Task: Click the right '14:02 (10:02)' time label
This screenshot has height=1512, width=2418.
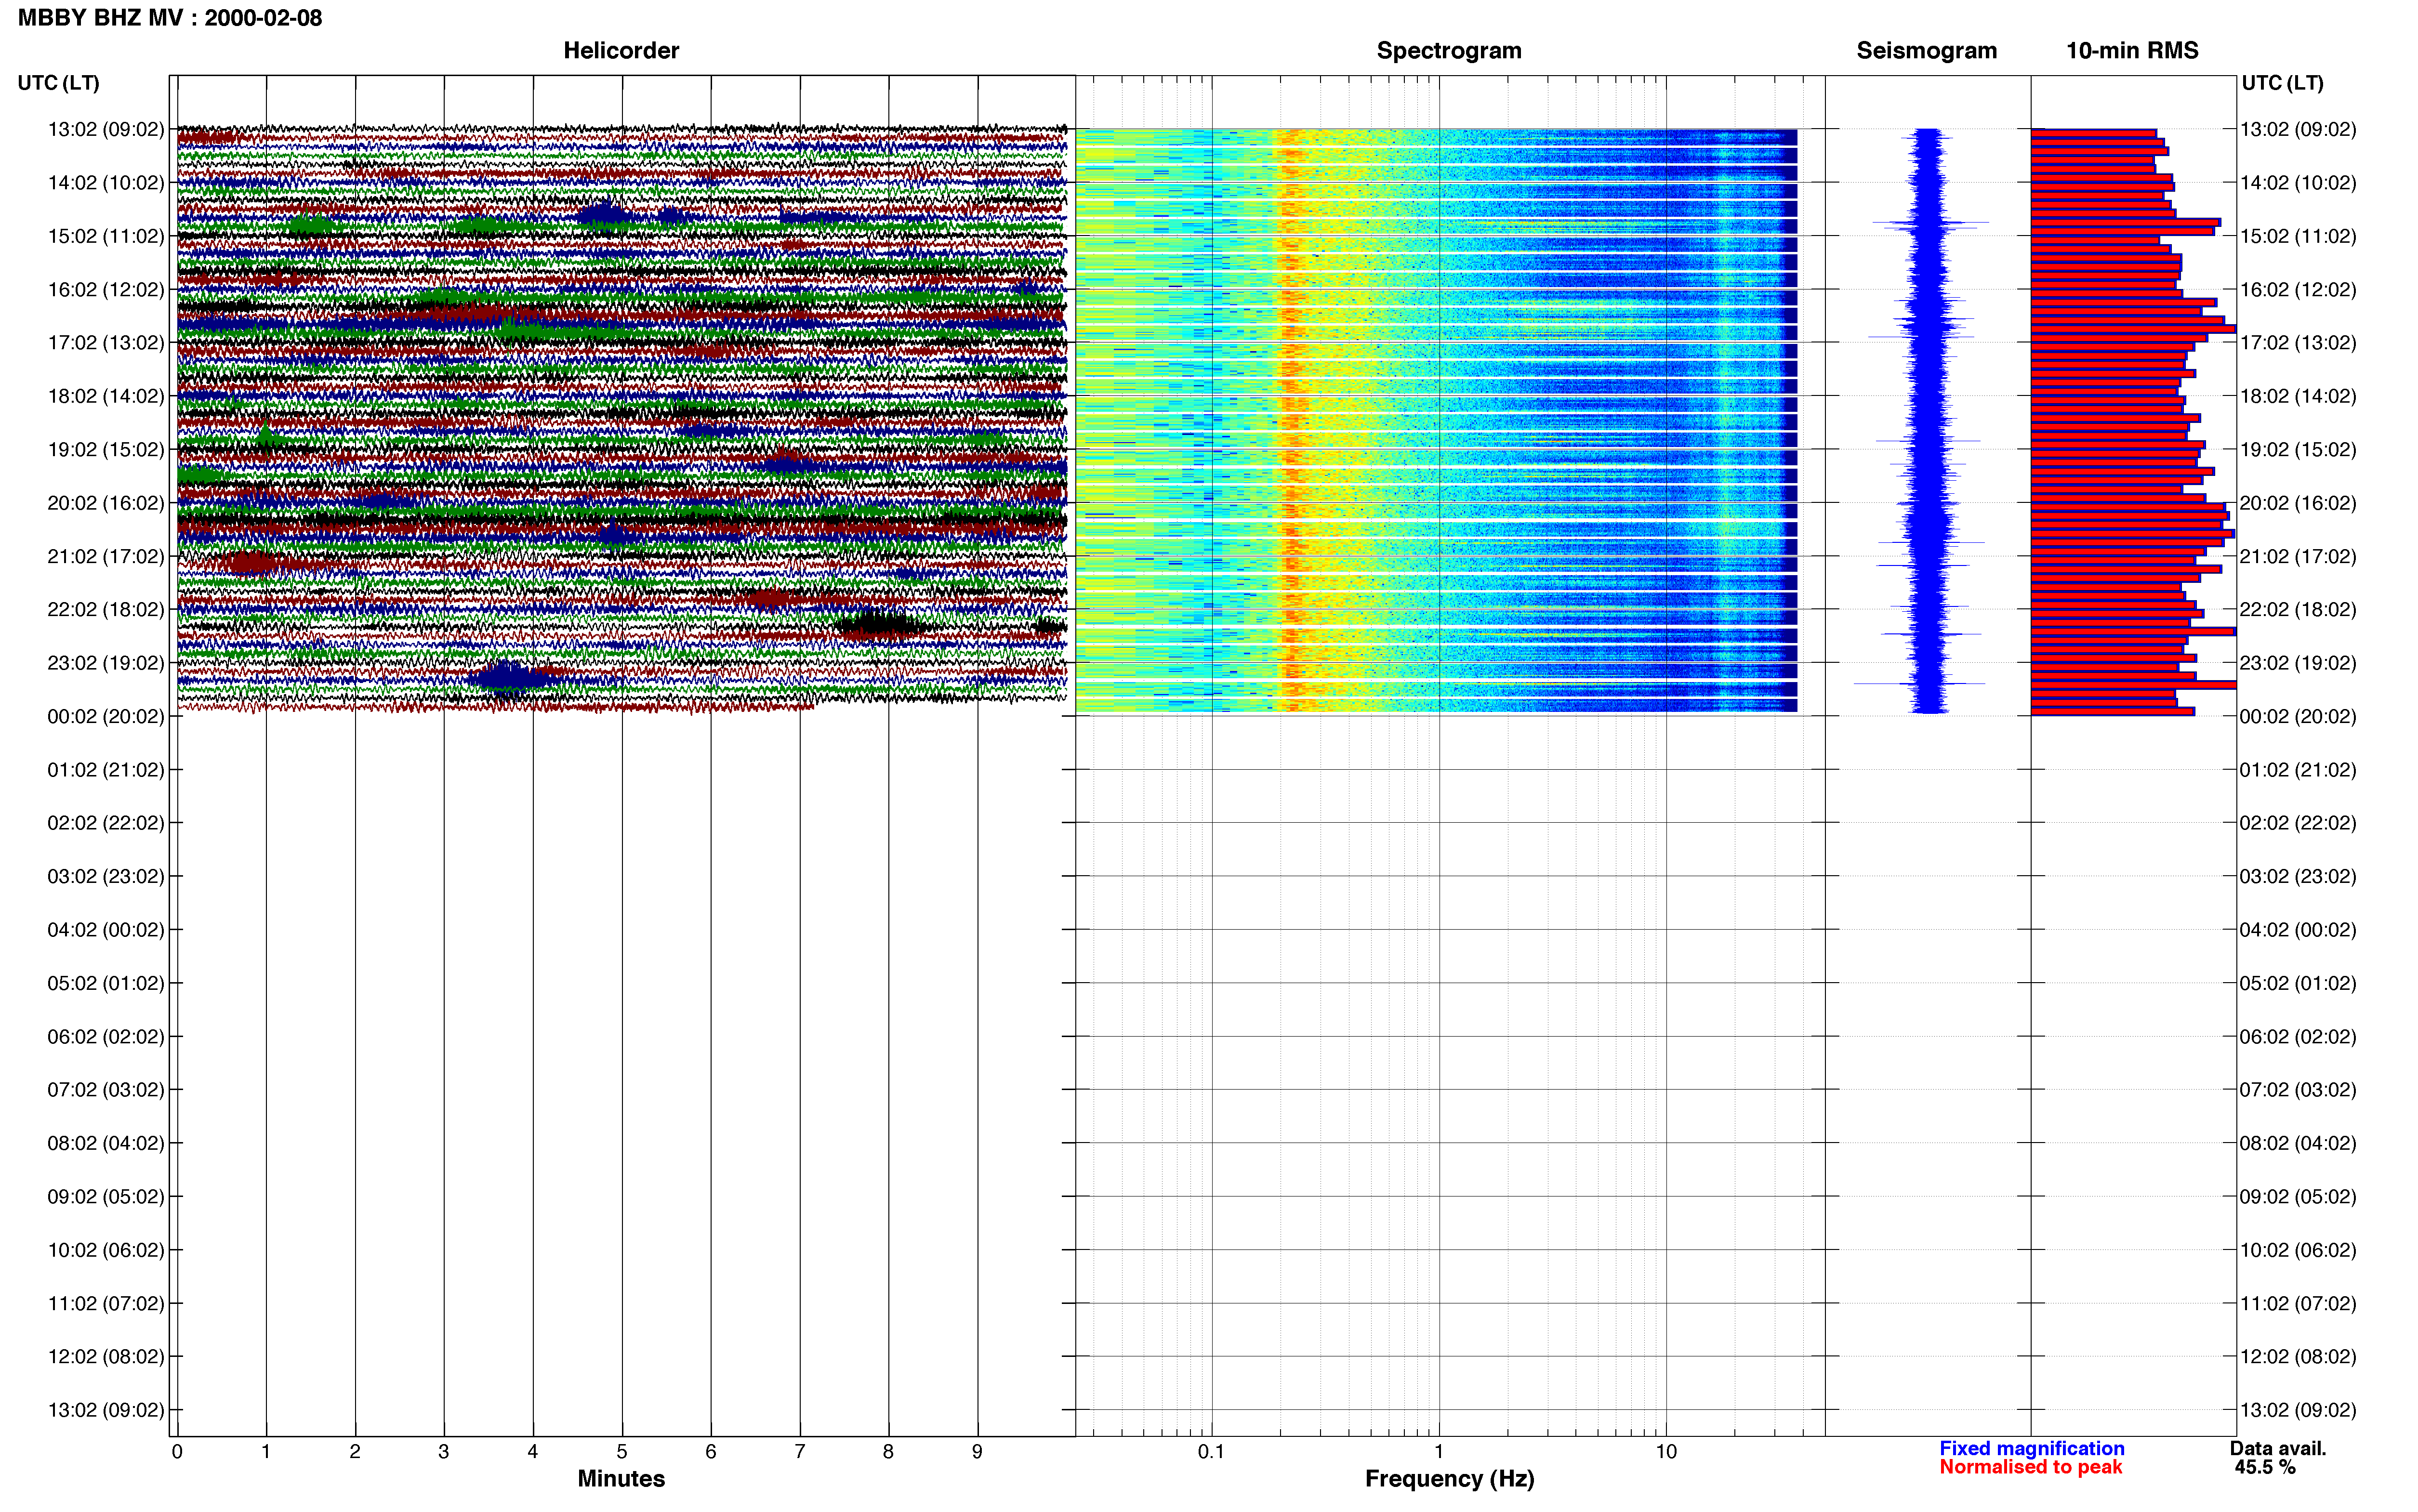Action: [2298, 183]
